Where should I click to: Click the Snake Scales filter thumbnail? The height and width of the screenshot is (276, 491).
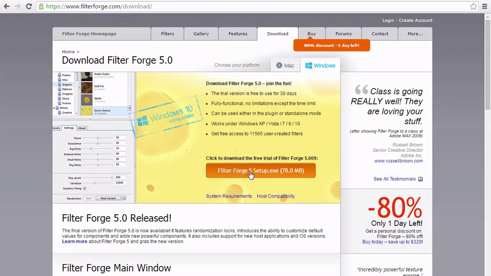coord(87,76)
